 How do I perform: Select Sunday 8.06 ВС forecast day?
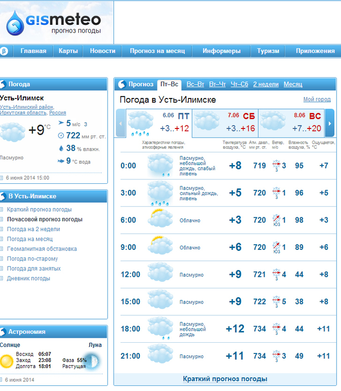(x=292, y=123)
